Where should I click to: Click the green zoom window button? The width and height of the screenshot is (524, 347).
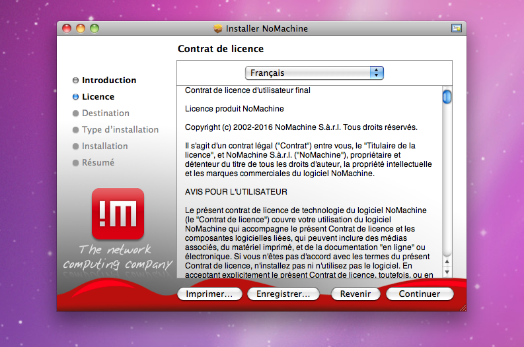pos(94,28)
